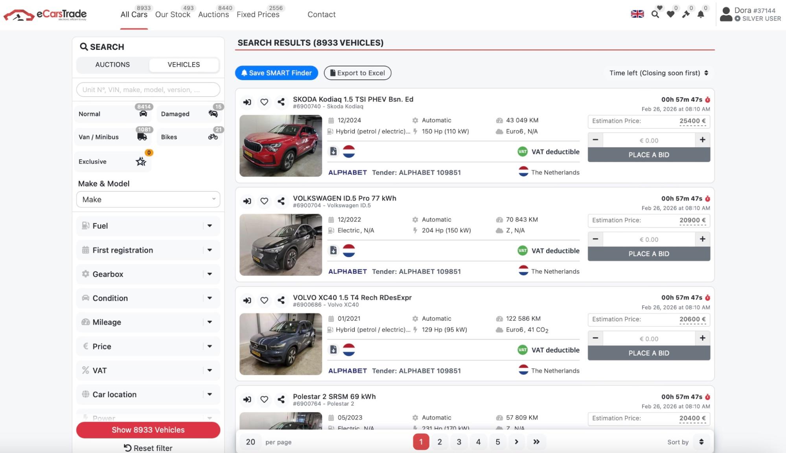The width and height of the screenshot is (786, 453).
Task: Click the header magnifier search icon
Action: (655, 15)
